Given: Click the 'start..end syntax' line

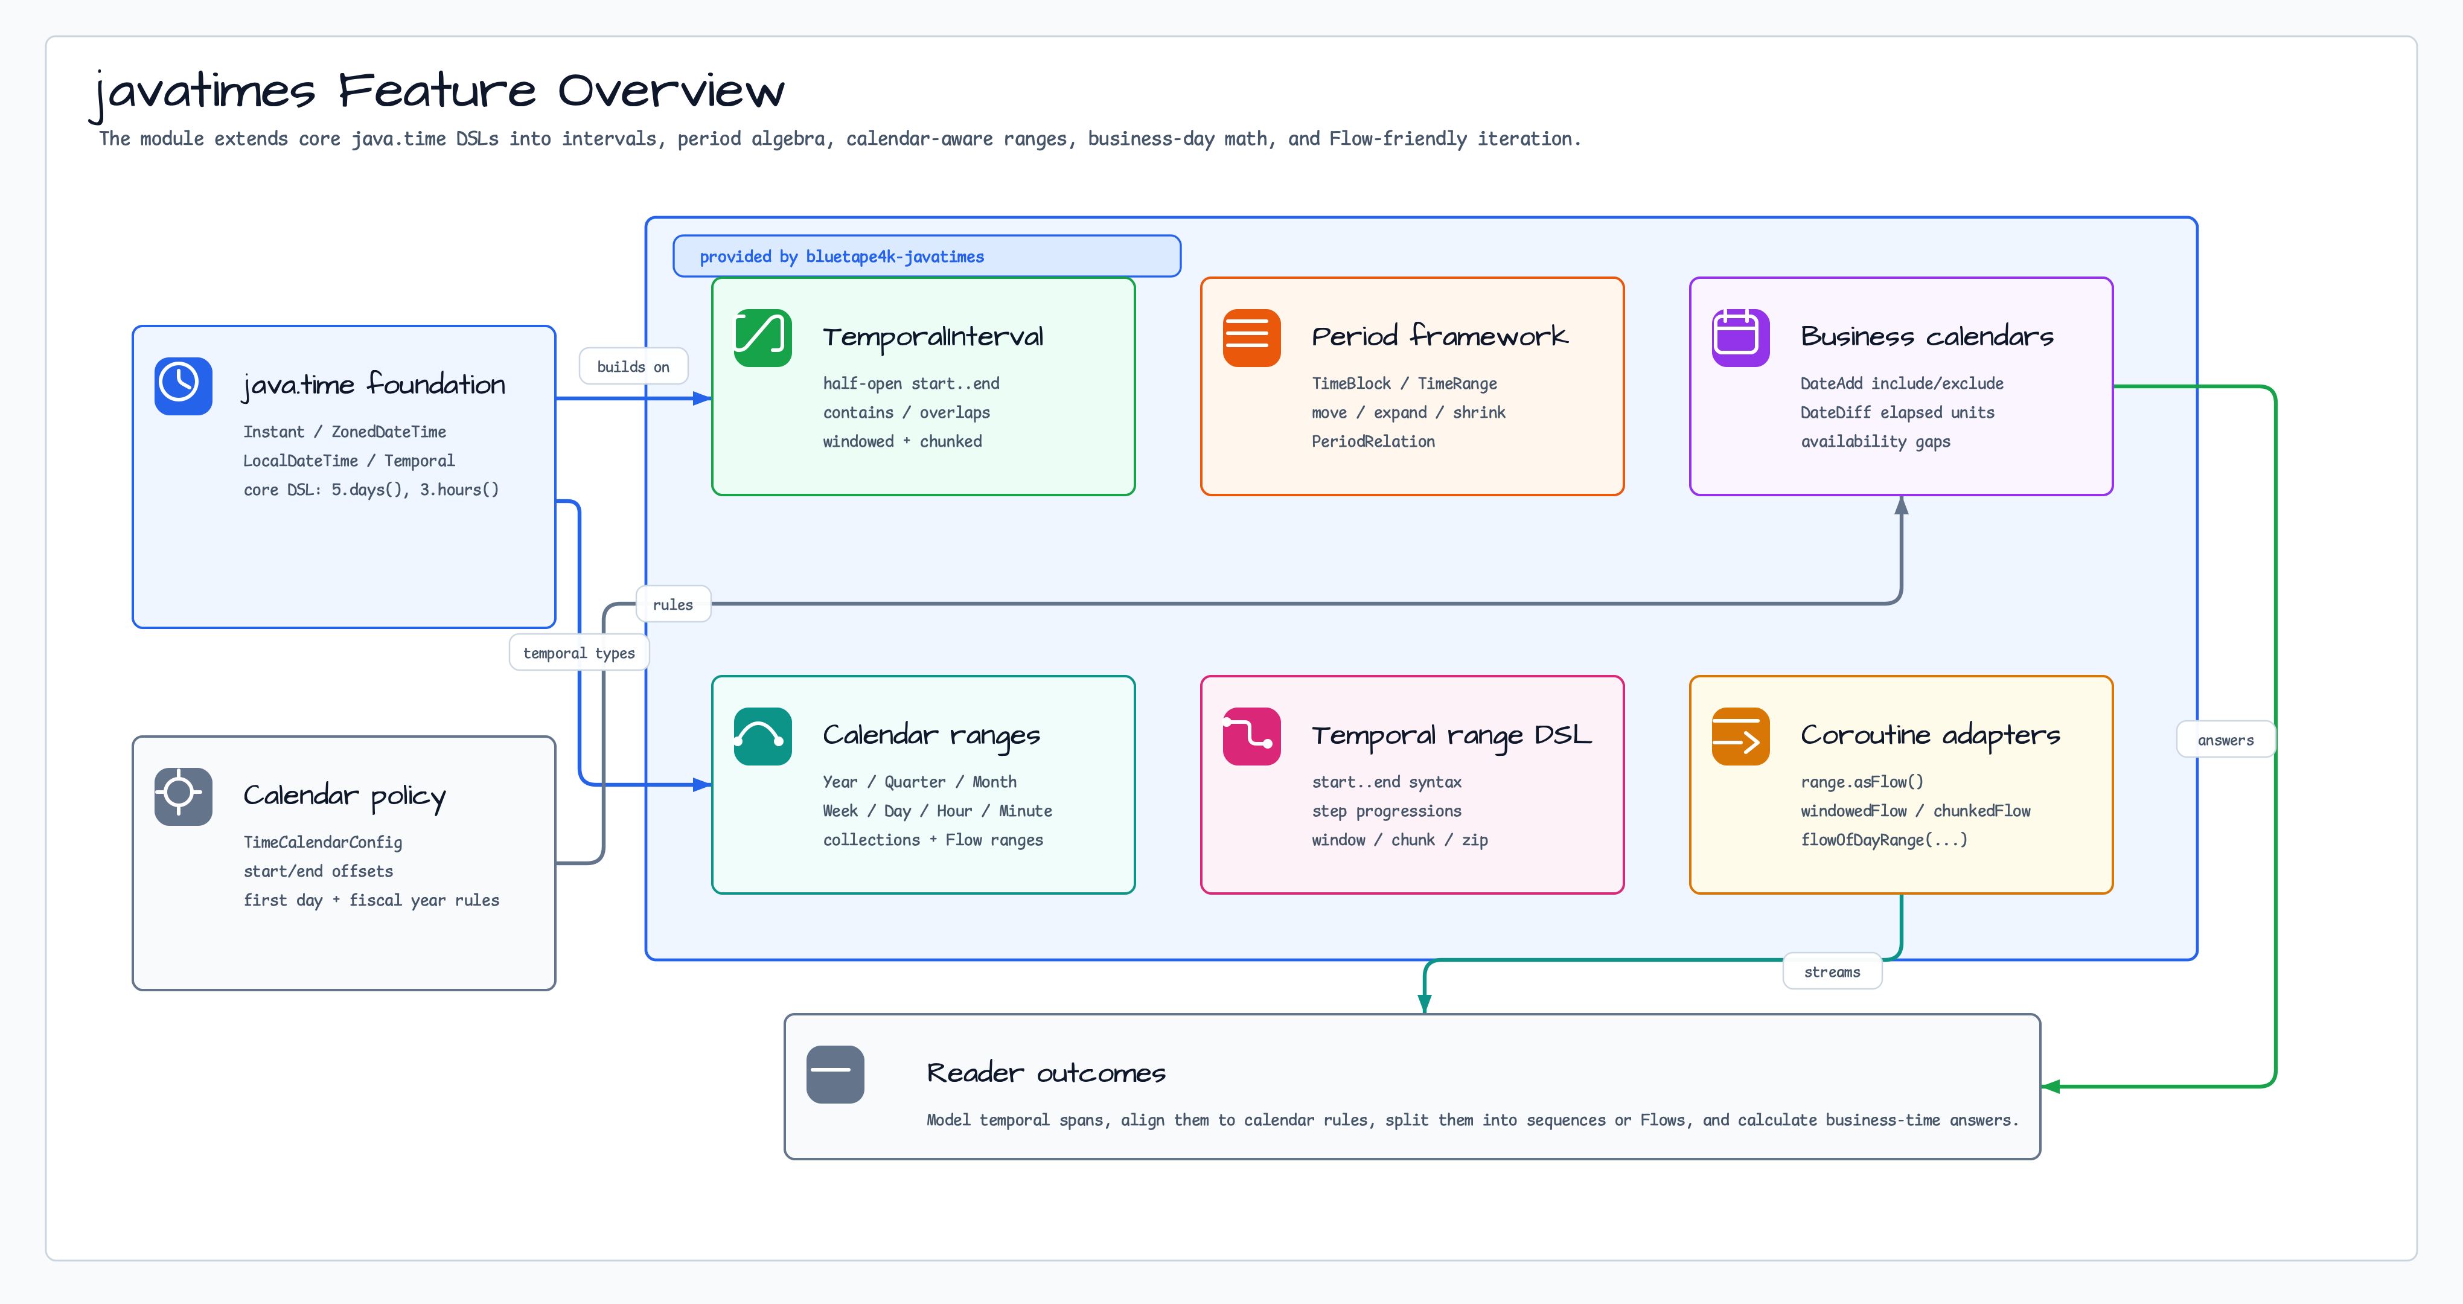Looking at the screenshot, I should (1387, 782).
